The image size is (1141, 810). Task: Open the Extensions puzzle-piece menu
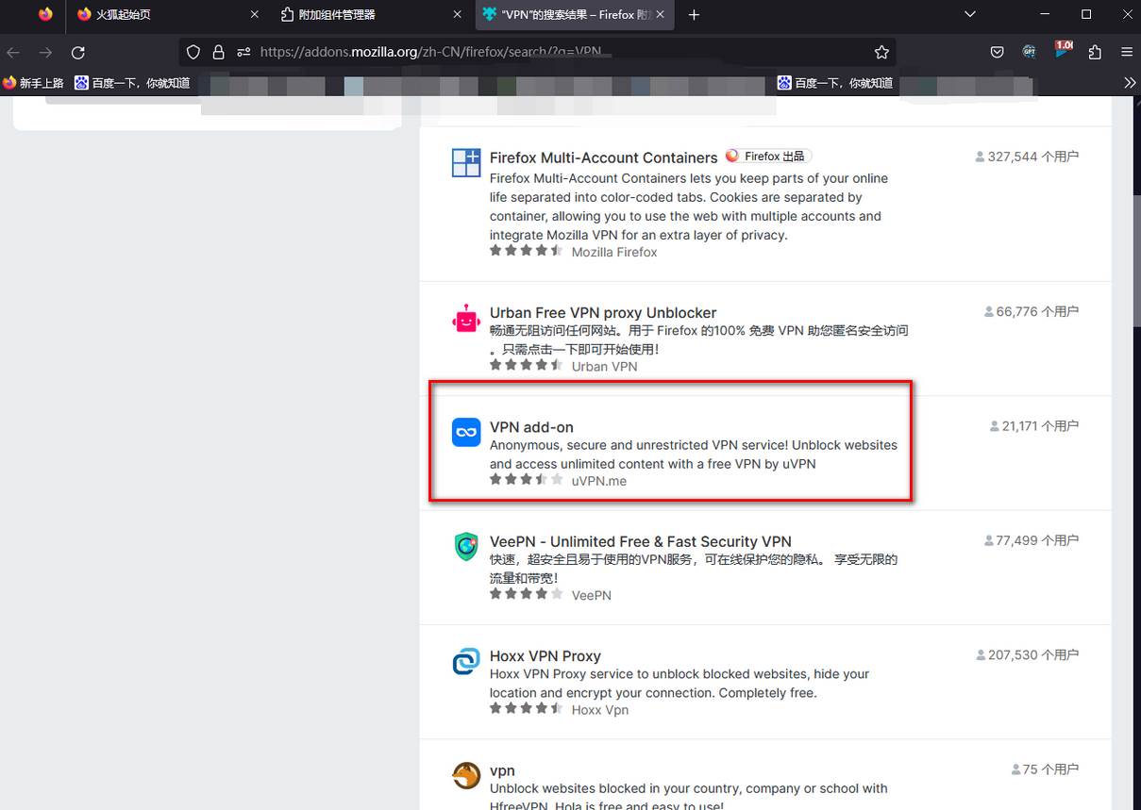[x=1095, y=52]
